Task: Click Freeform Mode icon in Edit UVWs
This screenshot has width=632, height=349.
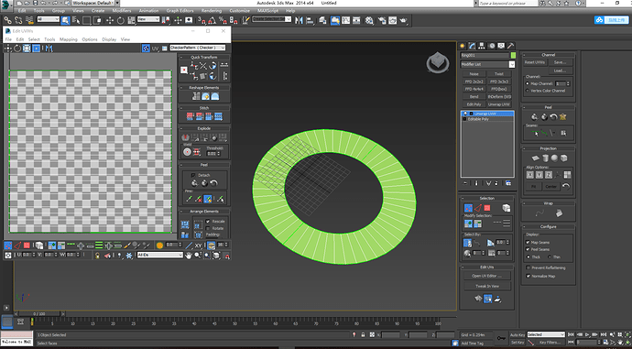Action: coord(37,49)
